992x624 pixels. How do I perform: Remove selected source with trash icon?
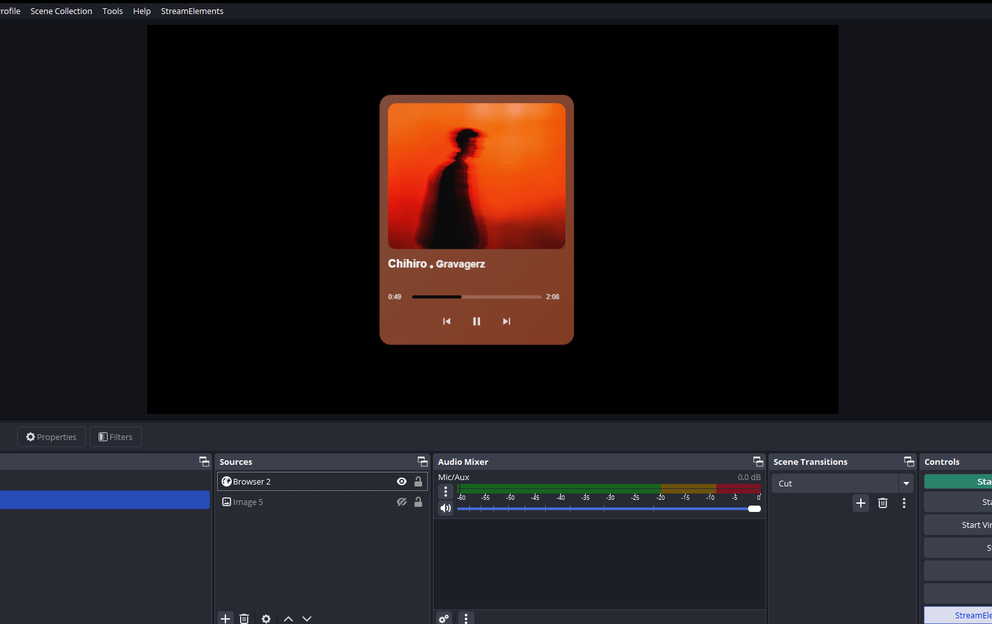[244, 618]
